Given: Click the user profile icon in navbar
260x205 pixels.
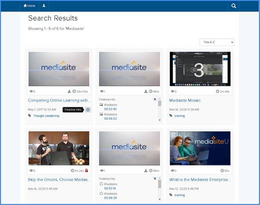Looking at the screenshot, I should click(x=44, y=5).
